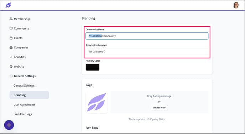Click the Companies briefcase icon
The image size is (245, 134).
click(11, 47)
